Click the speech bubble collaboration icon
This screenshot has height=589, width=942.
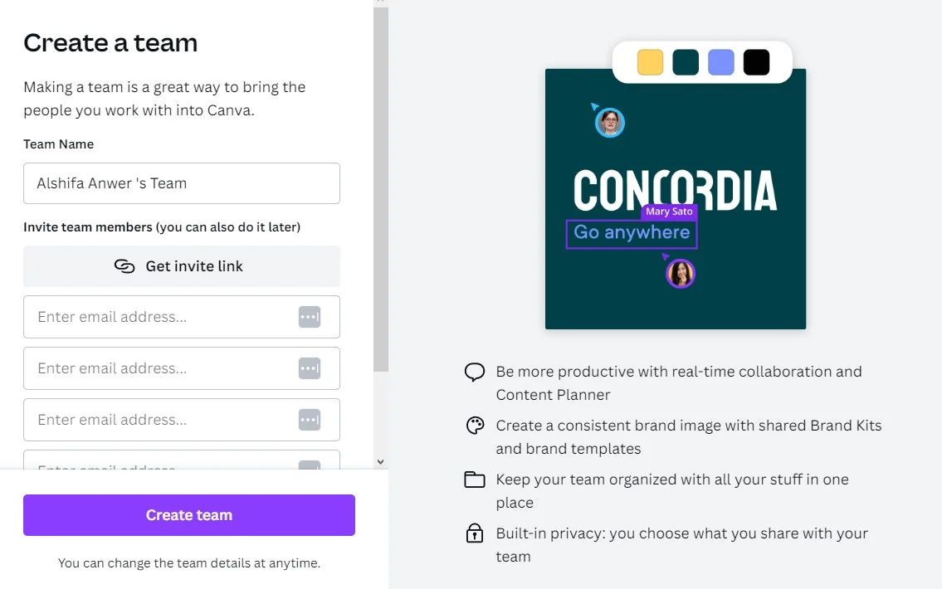(475, 372)
